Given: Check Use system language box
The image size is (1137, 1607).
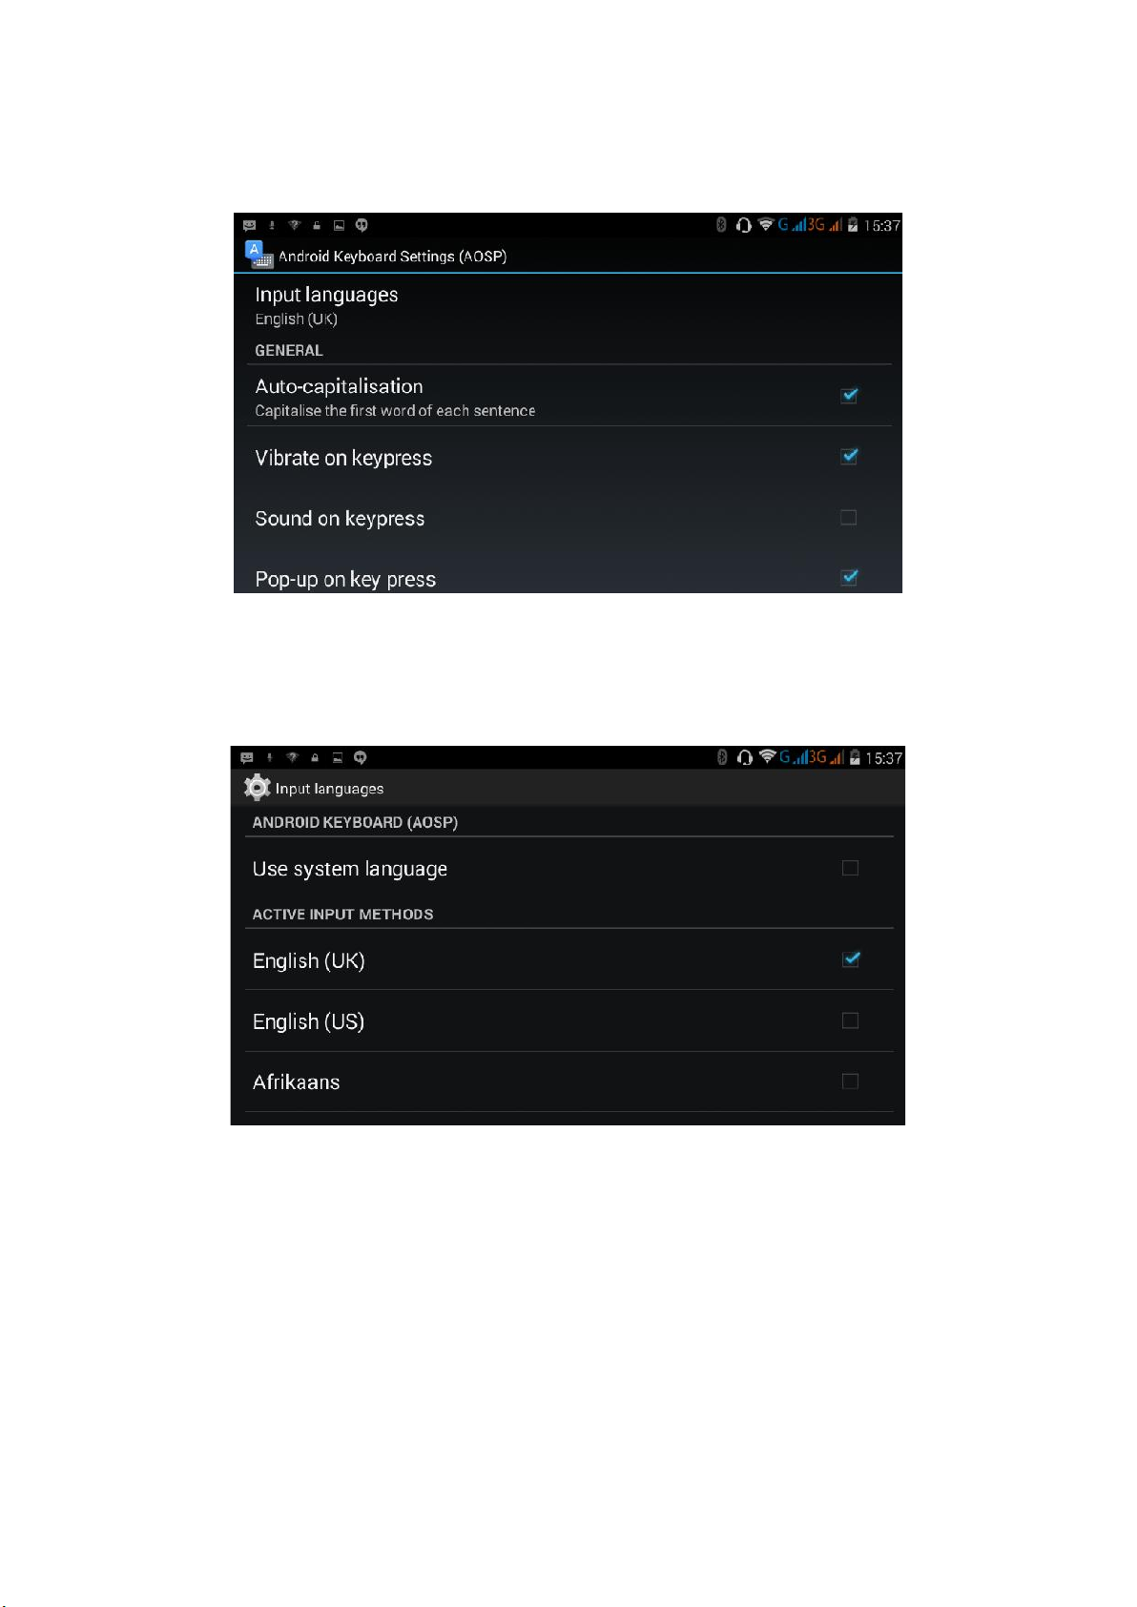Looking at the screenshot, I should coord(850,868).
